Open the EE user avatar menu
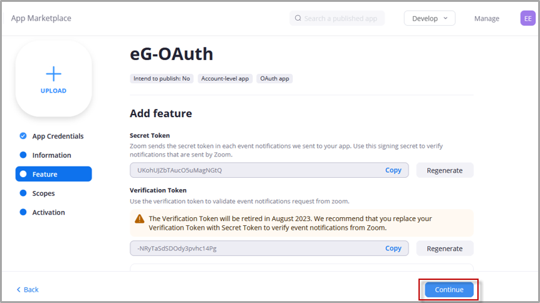This screenshot has height=303, width=540. tap(527, 18)
